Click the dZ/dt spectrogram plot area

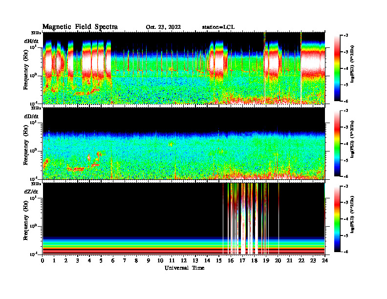click(184, 219)
